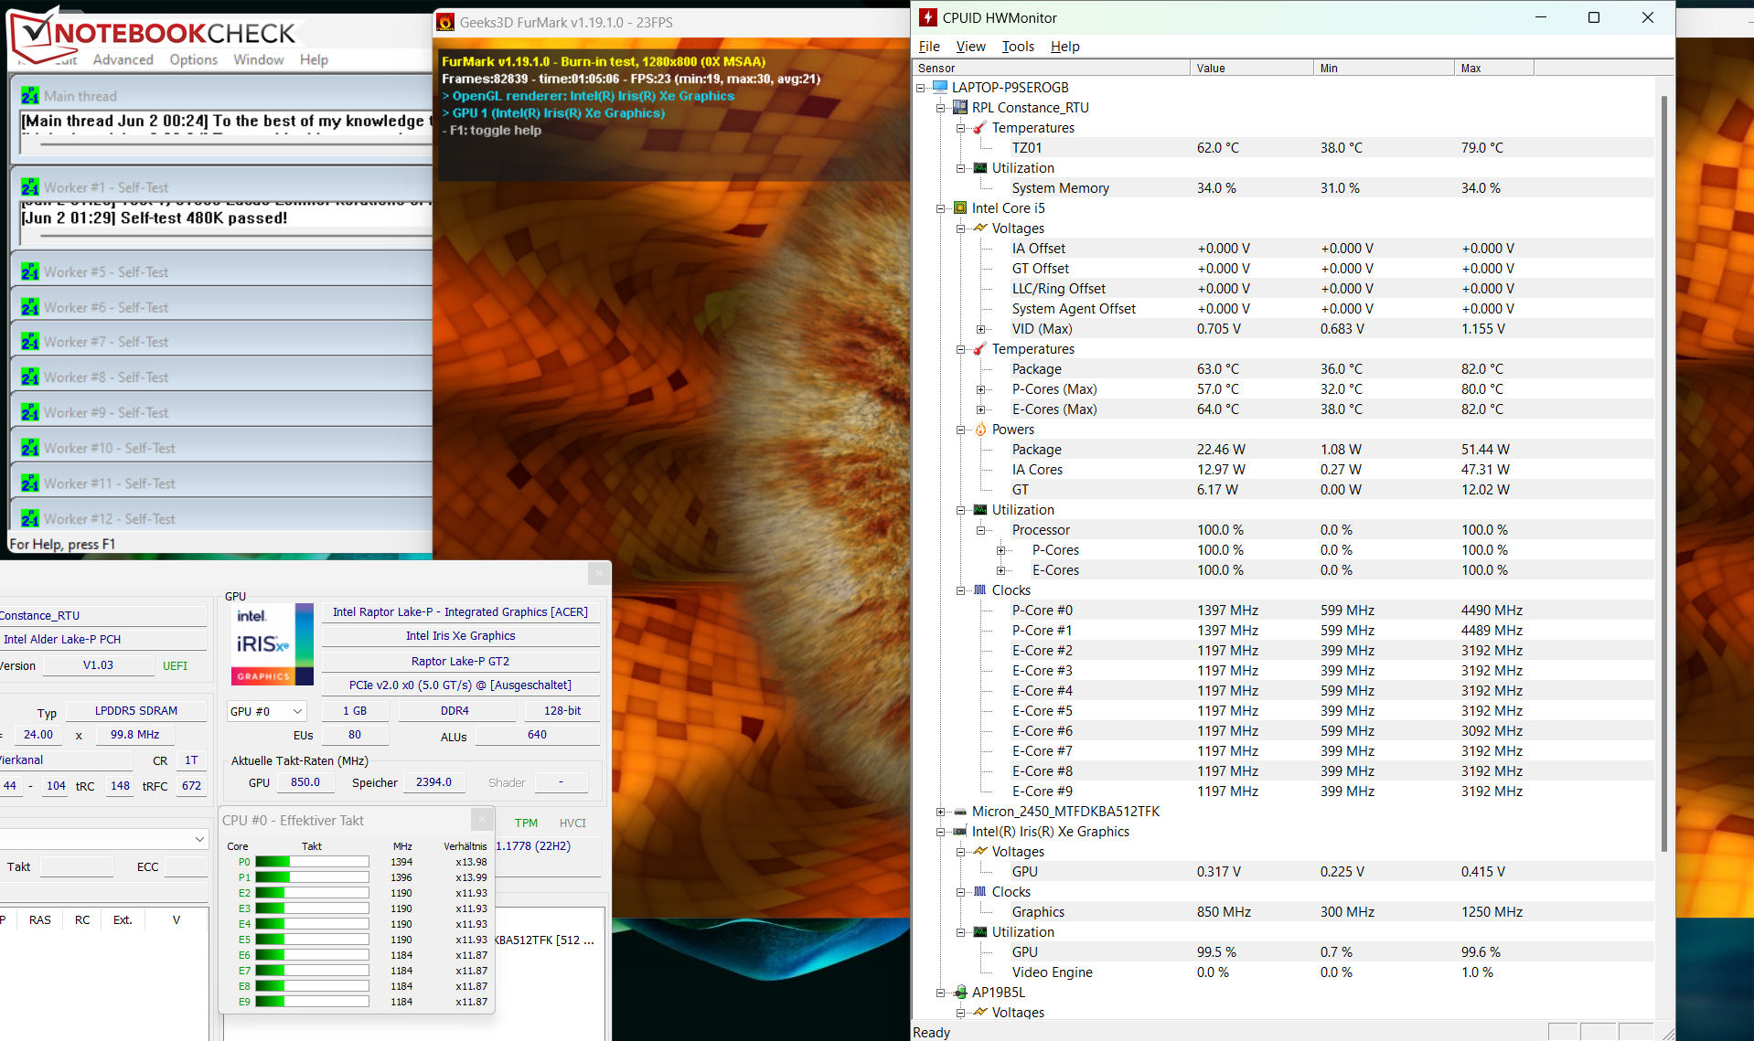Click the thermometer icon for Temperatures under RPL Constance_RTU
Image resolution: width=1754 pixels, height=1041 pixels.
point(979,127)
